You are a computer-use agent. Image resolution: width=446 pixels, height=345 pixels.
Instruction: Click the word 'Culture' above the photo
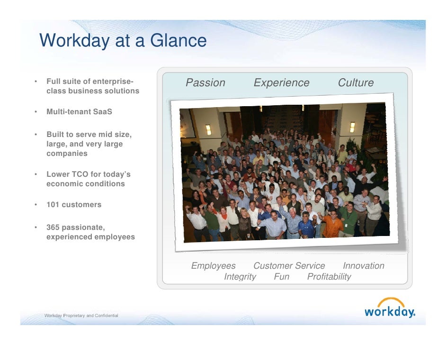[x=356, y=82]
